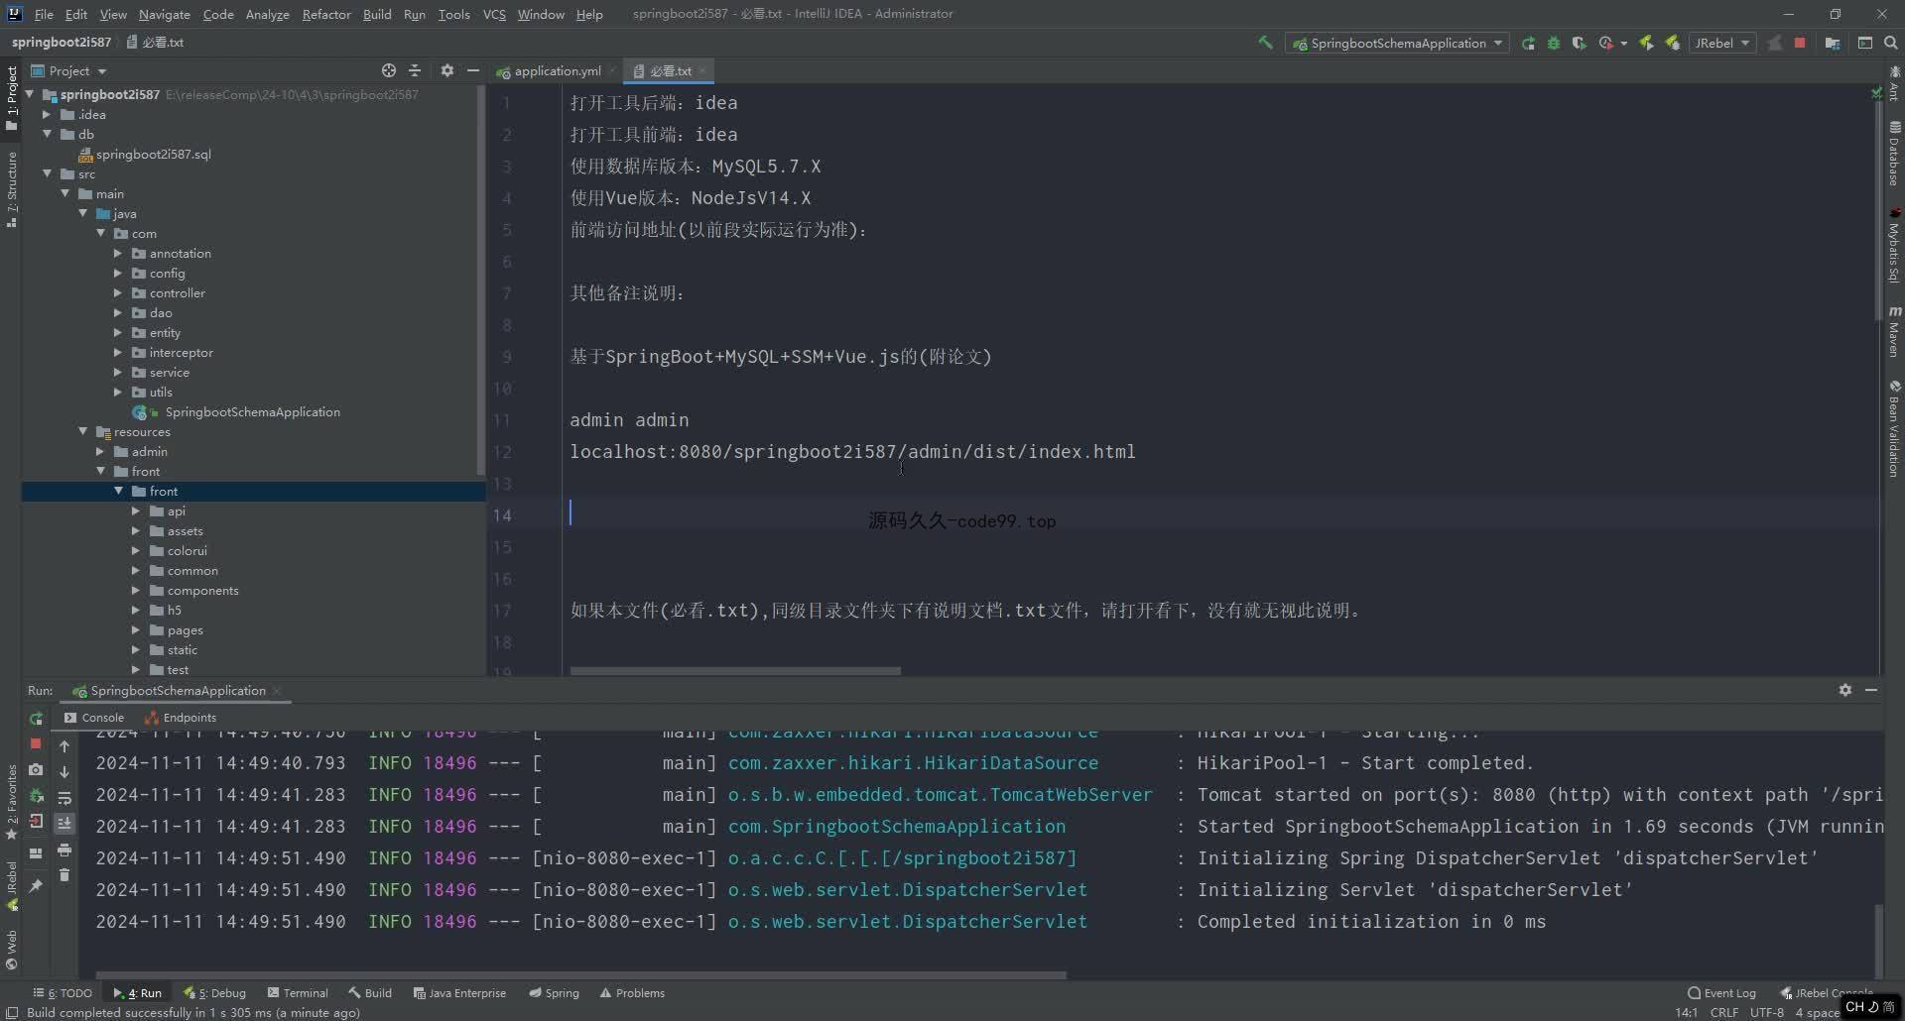
Task: Open Project panel settings gear
Action: [447, 70]
